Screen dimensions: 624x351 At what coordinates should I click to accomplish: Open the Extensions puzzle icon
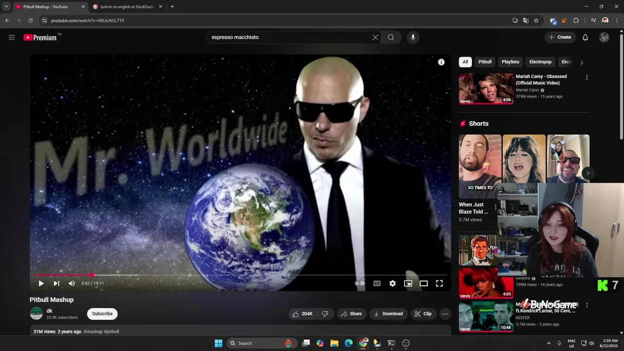tap(576, 20)
